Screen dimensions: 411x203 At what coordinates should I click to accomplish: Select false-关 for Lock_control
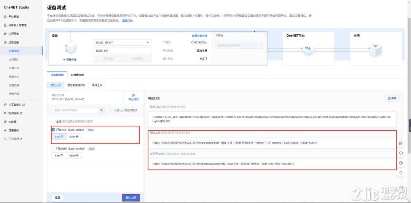coord(74,155)
